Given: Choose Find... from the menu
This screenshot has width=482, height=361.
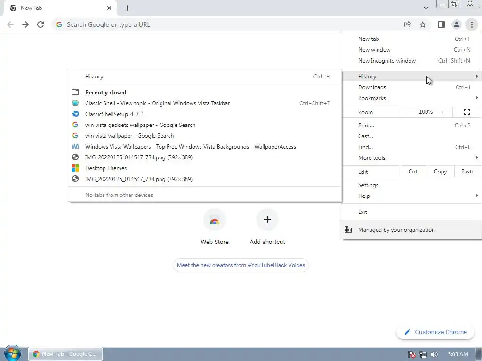Looking at the screenshot, I should click(x=411, y=147).
